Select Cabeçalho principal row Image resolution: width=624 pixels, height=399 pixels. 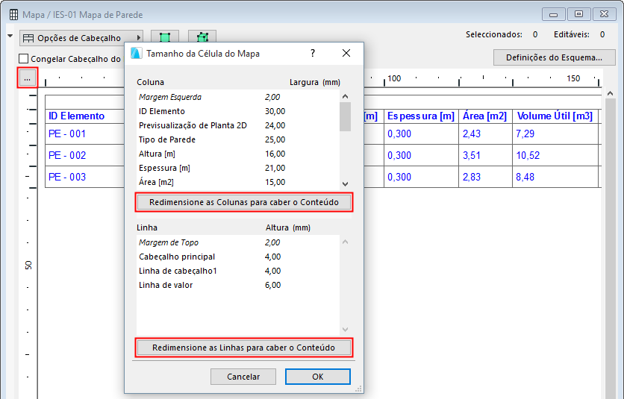(238, 257)
